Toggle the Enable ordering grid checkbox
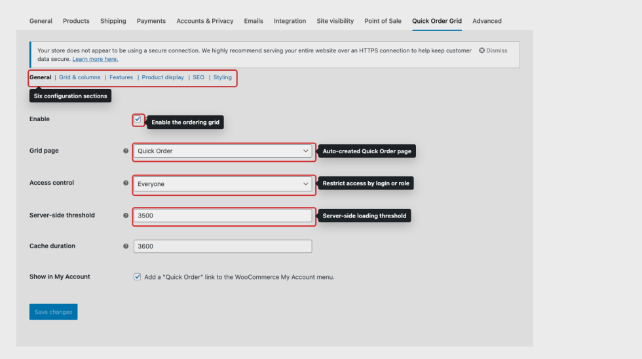 point(138,119)
